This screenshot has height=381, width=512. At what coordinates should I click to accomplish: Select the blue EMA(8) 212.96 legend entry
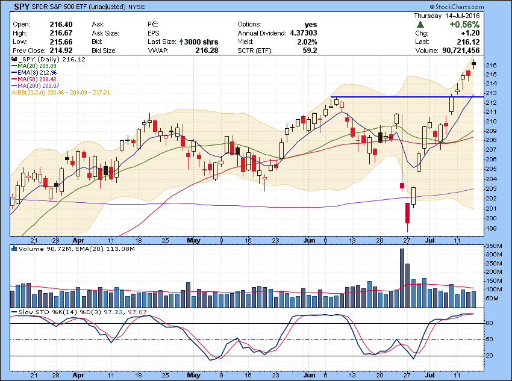click(34, 72)
